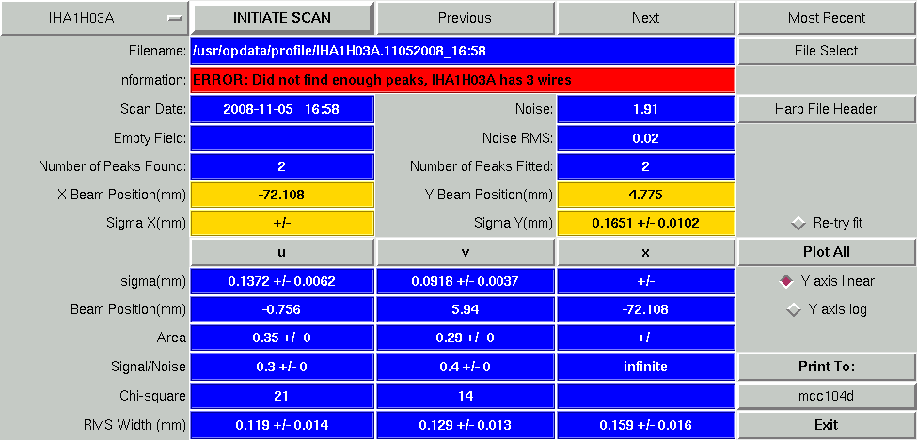Click v Chi-square value 14
This screenshot has height=440, width=917.
(x=465, y=396)
